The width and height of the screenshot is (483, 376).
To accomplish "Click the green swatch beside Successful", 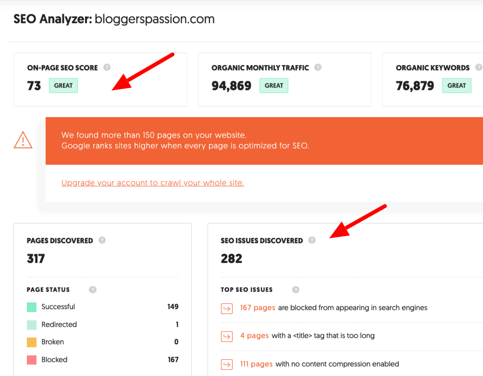I will (30, 307).
